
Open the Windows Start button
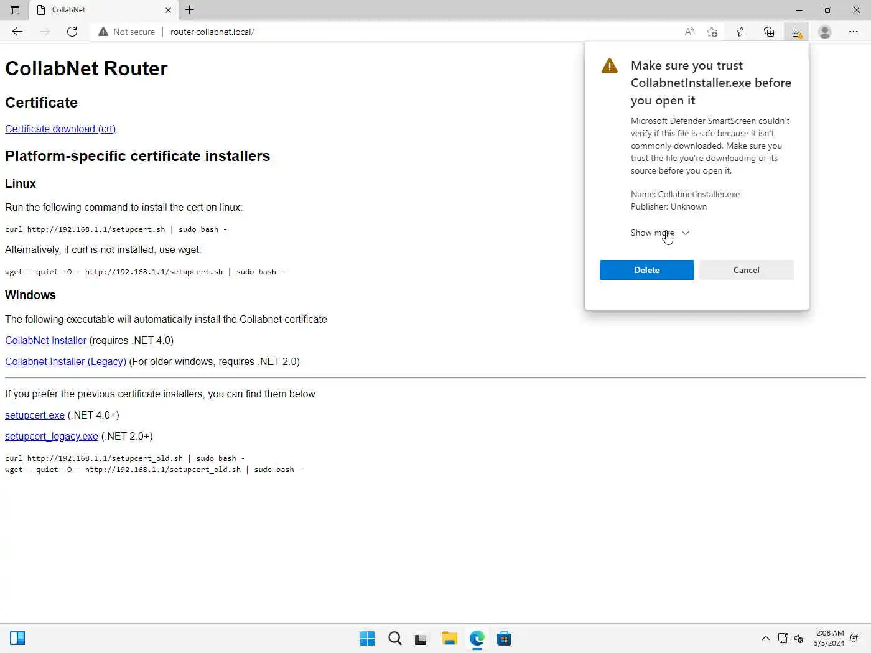(368, 639)
